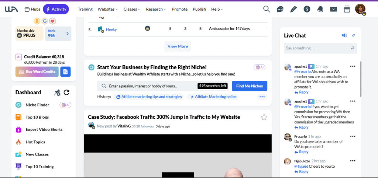
Task: Switch to the Activity tab
Action: tap(56, 9)
